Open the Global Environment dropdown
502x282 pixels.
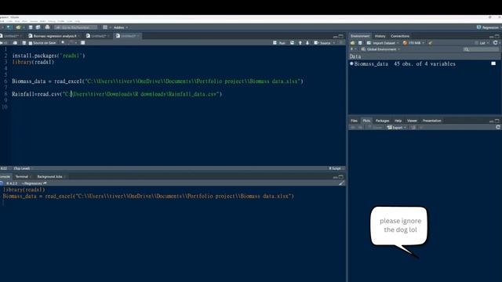click(x=380, y=49)
